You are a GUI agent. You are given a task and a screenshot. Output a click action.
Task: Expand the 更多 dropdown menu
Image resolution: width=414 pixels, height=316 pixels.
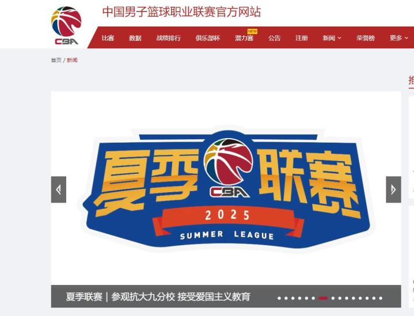399,38
